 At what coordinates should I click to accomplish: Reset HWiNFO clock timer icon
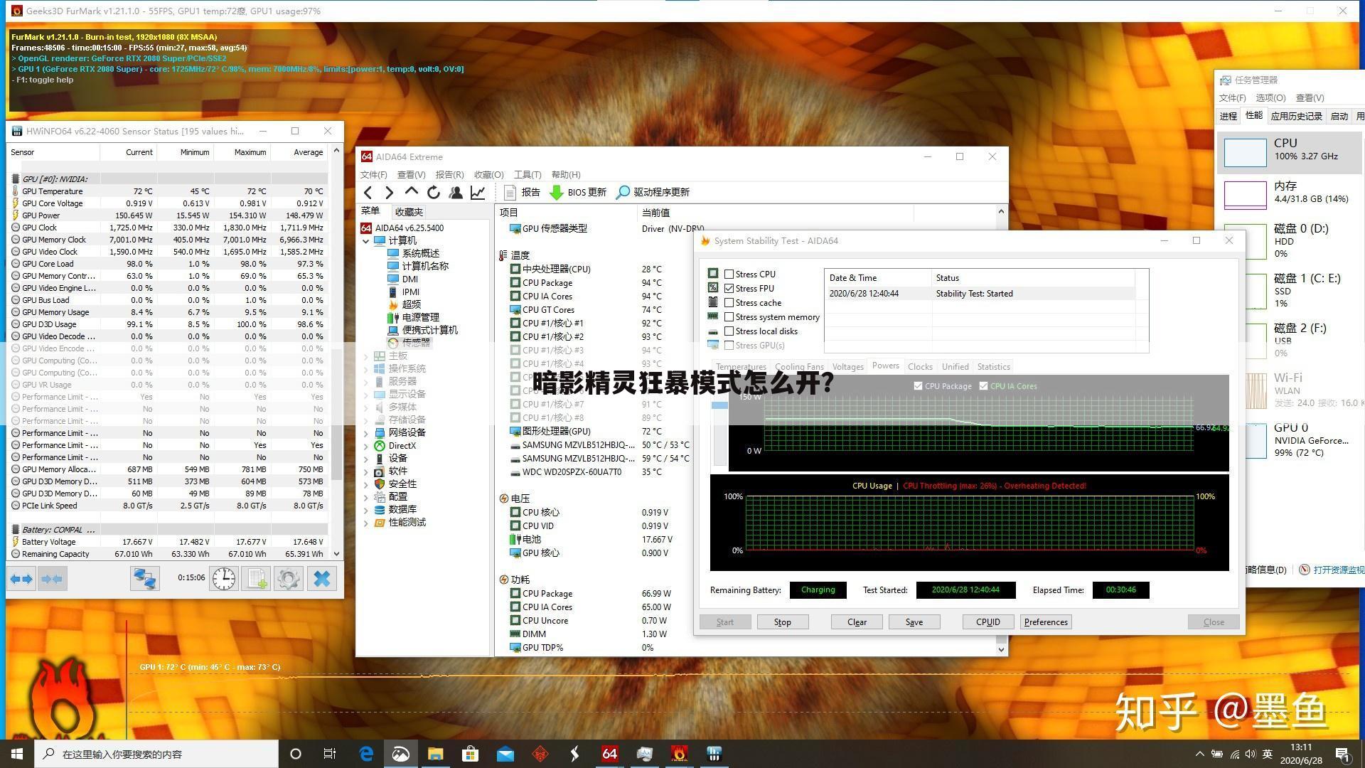(x=224, y=579)
